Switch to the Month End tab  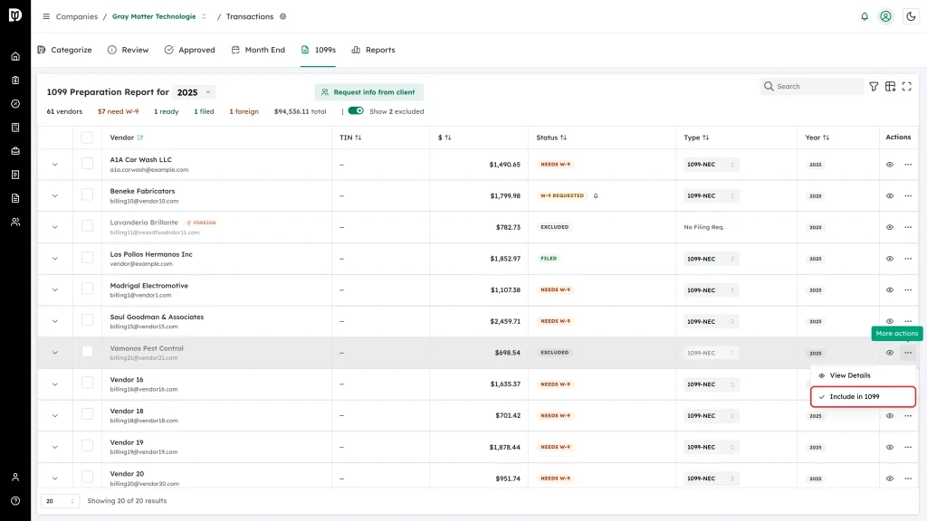[x=258, y=50]
